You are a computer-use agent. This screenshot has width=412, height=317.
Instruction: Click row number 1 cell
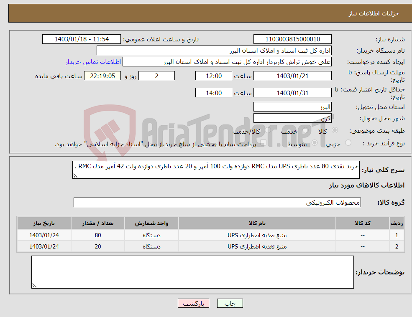[397, 235]
